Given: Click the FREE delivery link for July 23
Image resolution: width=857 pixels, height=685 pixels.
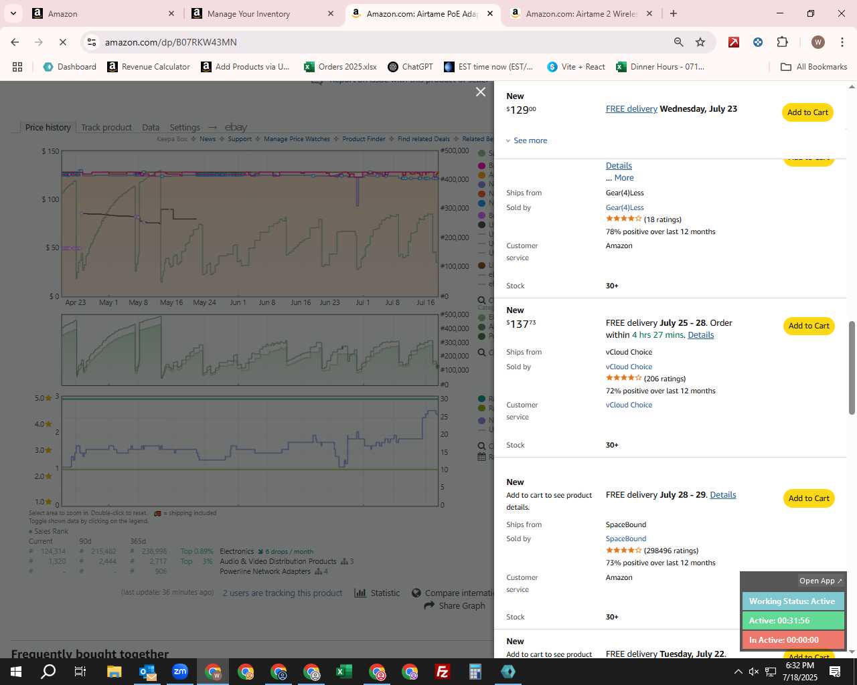Looking at the screenshot, I should [631, 109].
